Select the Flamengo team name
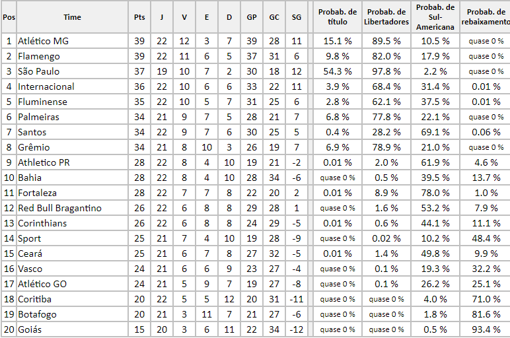 point(38,56)
